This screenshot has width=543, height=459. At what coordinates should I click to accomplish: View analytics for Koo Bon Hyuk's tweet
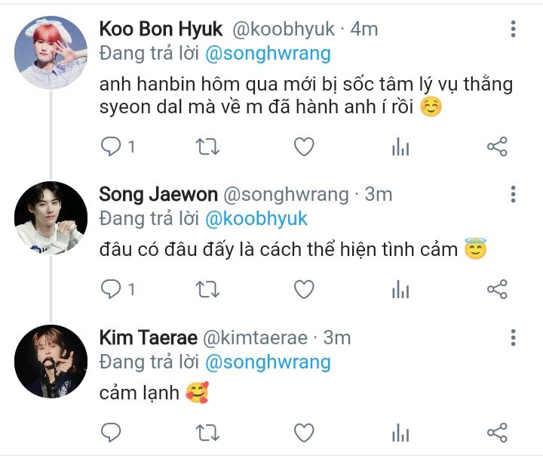point(400,146)
